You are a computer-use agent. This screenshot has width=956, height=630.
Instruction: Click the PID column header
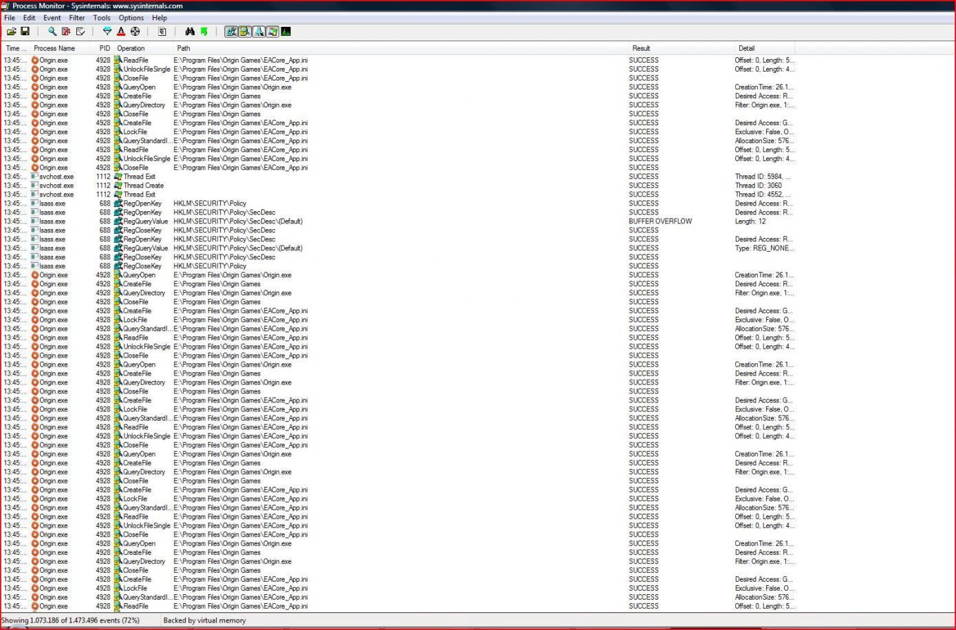click(x=102, y=48)
